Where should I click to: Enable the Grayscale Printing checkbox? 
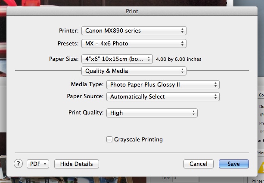click(x=109, y=139)
